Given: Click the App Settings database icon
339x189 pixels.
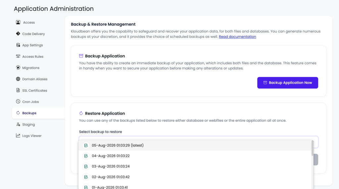Looking at the screenshot, I should point(18,45).
